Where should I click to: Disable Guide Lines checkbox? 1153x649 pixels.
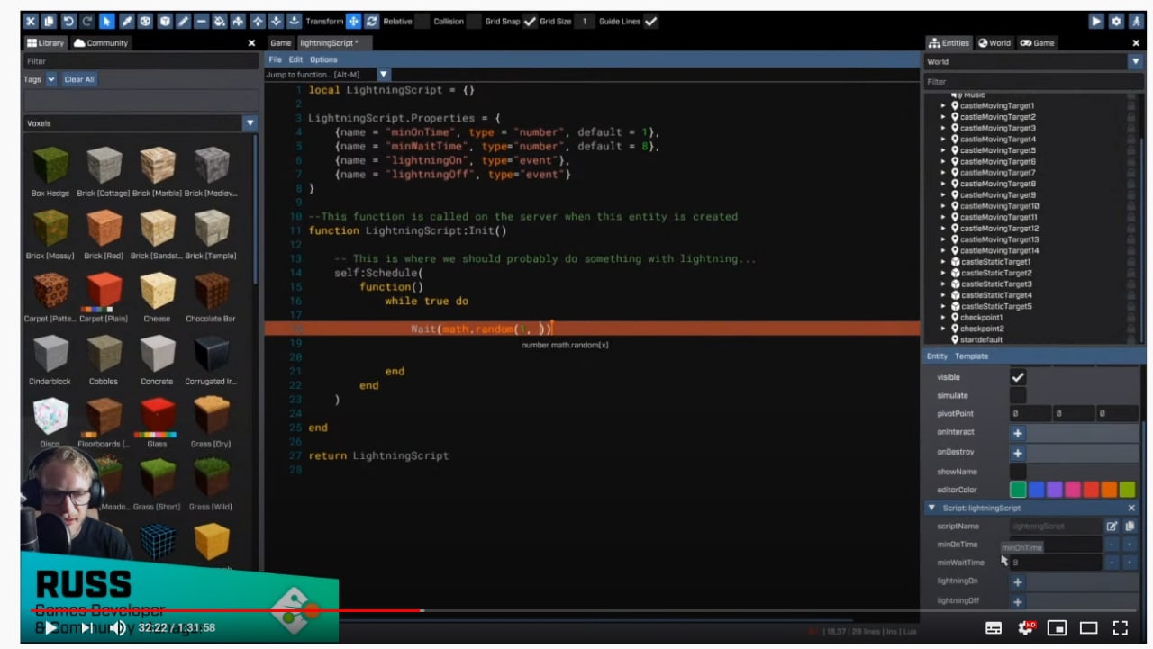coord(650,21)
